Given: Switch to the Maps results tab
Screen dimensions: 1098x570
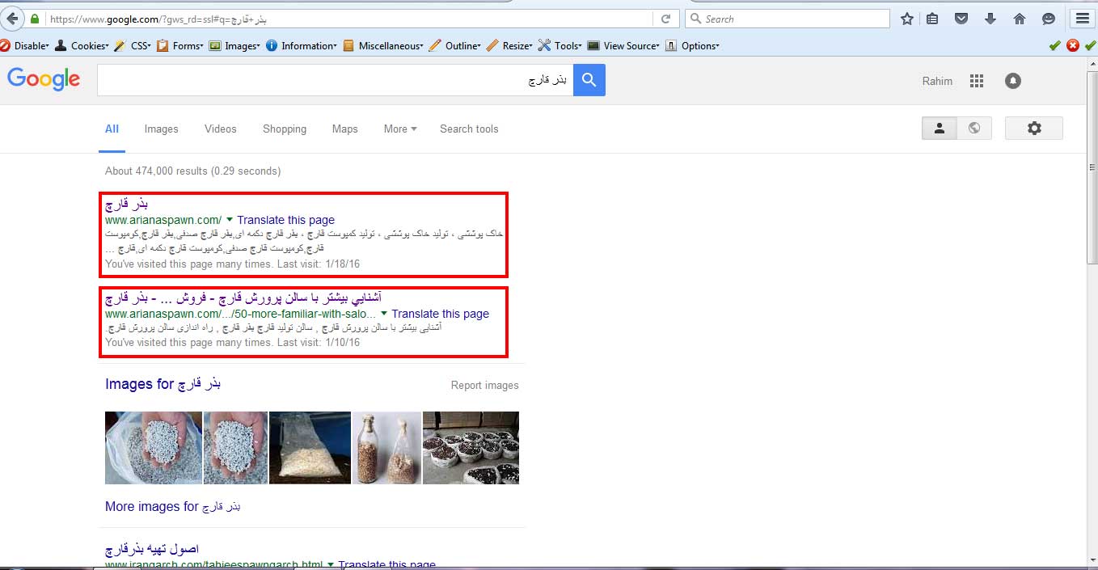Looking at the screenshot, I should point(344,129).
